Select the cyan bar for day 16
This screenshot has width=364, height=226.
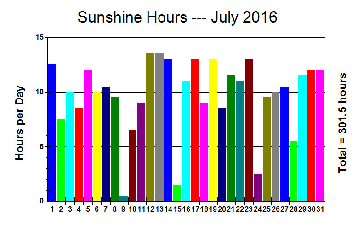click(186, 141)
